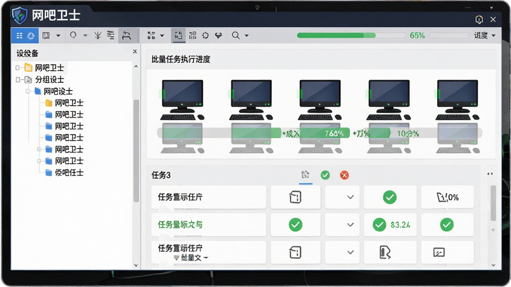Click the document arrow icon in bottom task row

[x=385, y=253]
